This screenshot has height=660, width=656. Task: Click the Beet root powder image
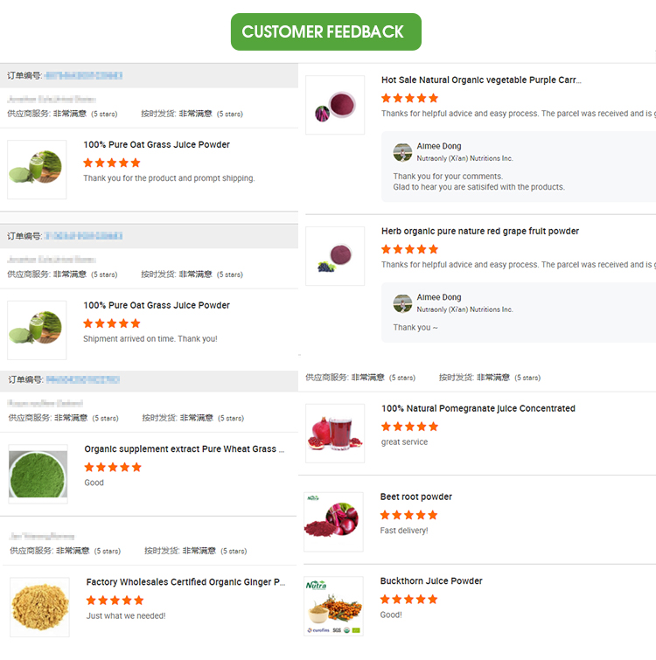pyautogui.click(x=333, y=522)
